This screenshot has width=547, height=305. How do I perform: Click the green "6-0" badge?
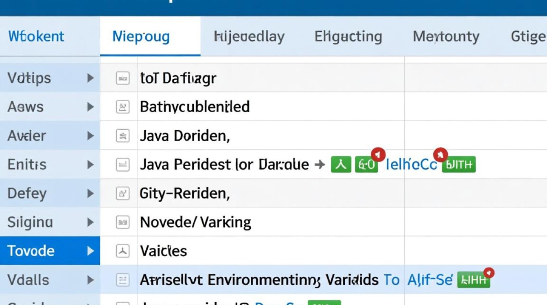pos(366,165)
